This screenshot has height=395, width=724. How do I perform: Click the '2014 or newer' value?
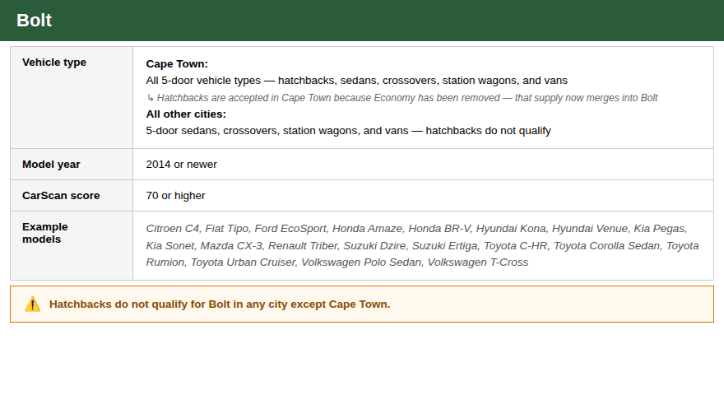coord(181,165)
